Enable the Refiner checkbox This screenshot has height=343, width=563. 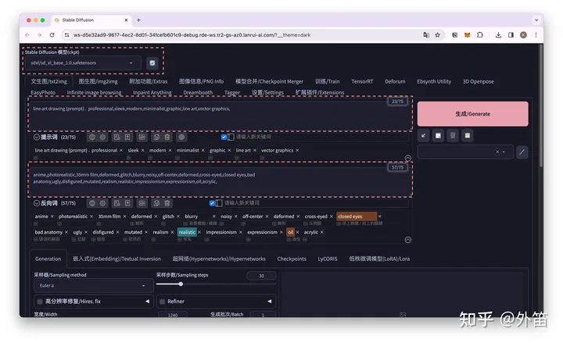coord(163,302)
